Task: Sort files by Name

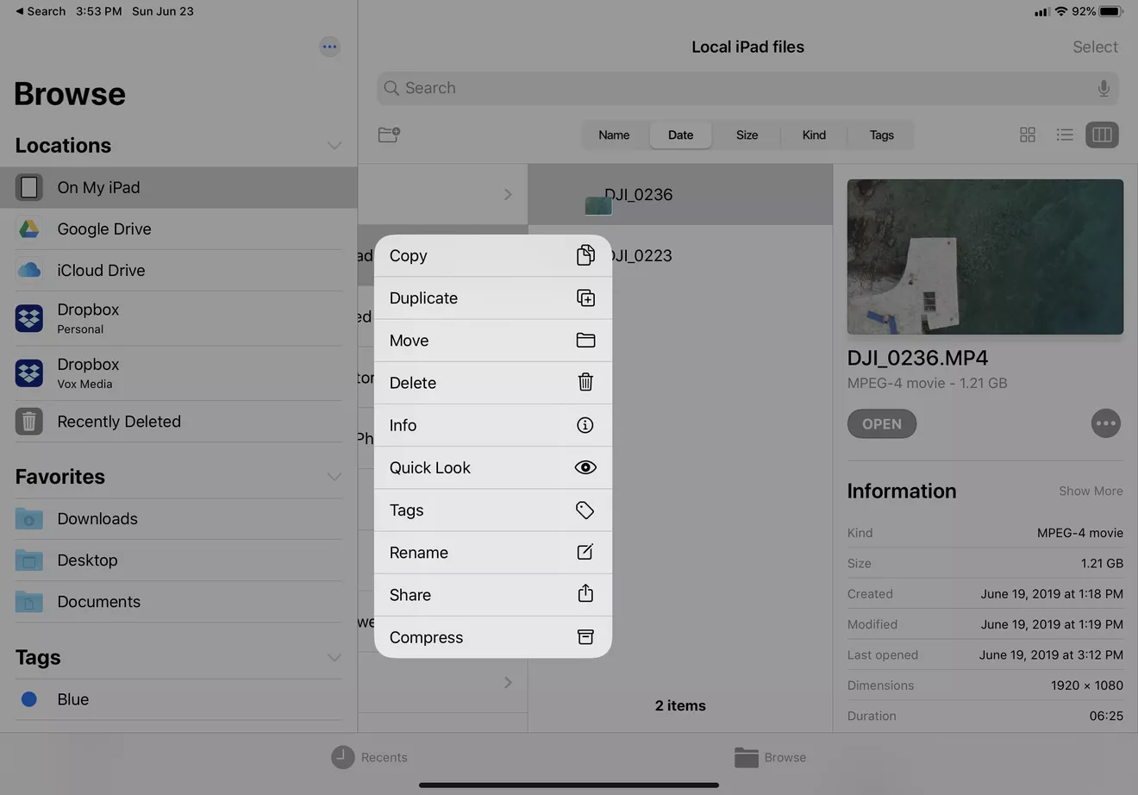Action: click(x=614, y=135)
